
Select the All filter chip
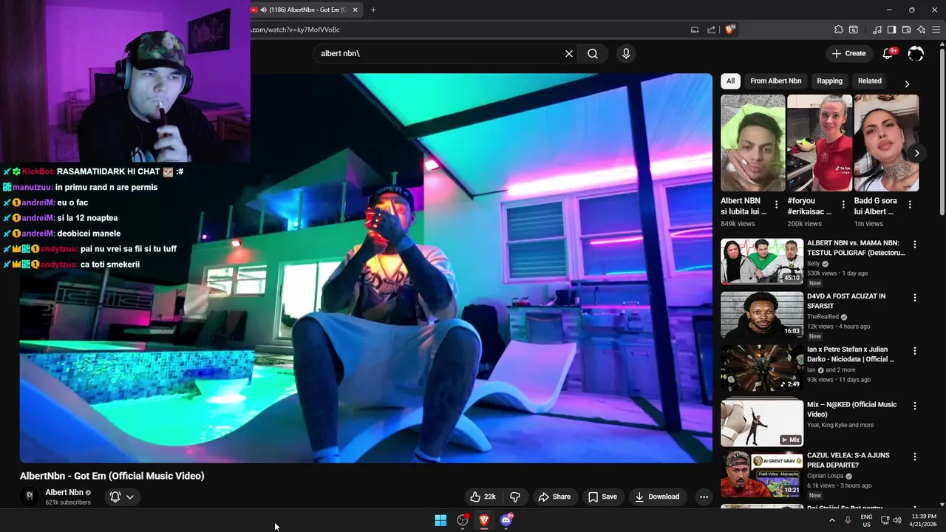tap(730, 81)
